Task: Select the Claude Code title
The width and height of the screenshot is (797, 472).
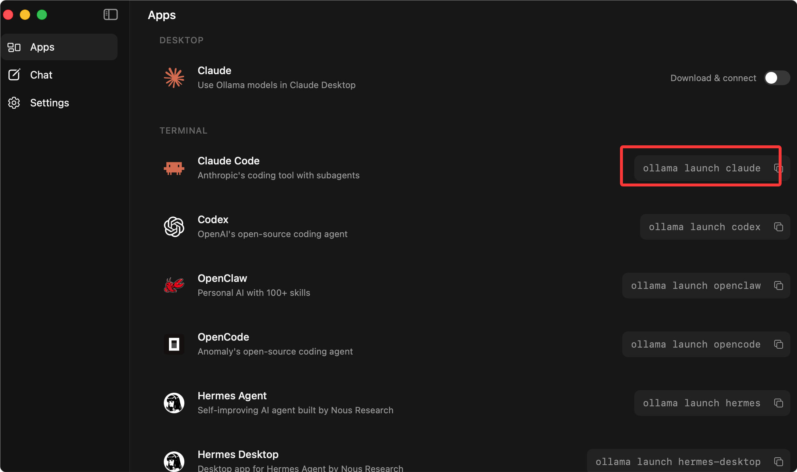Action: click(x=228, y=161)
